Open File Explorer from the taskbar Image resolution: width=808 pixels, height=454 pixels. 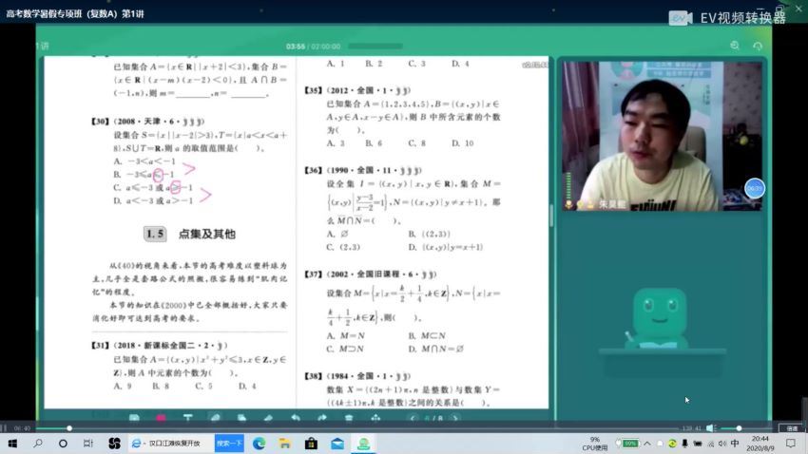tap(285, 444)
